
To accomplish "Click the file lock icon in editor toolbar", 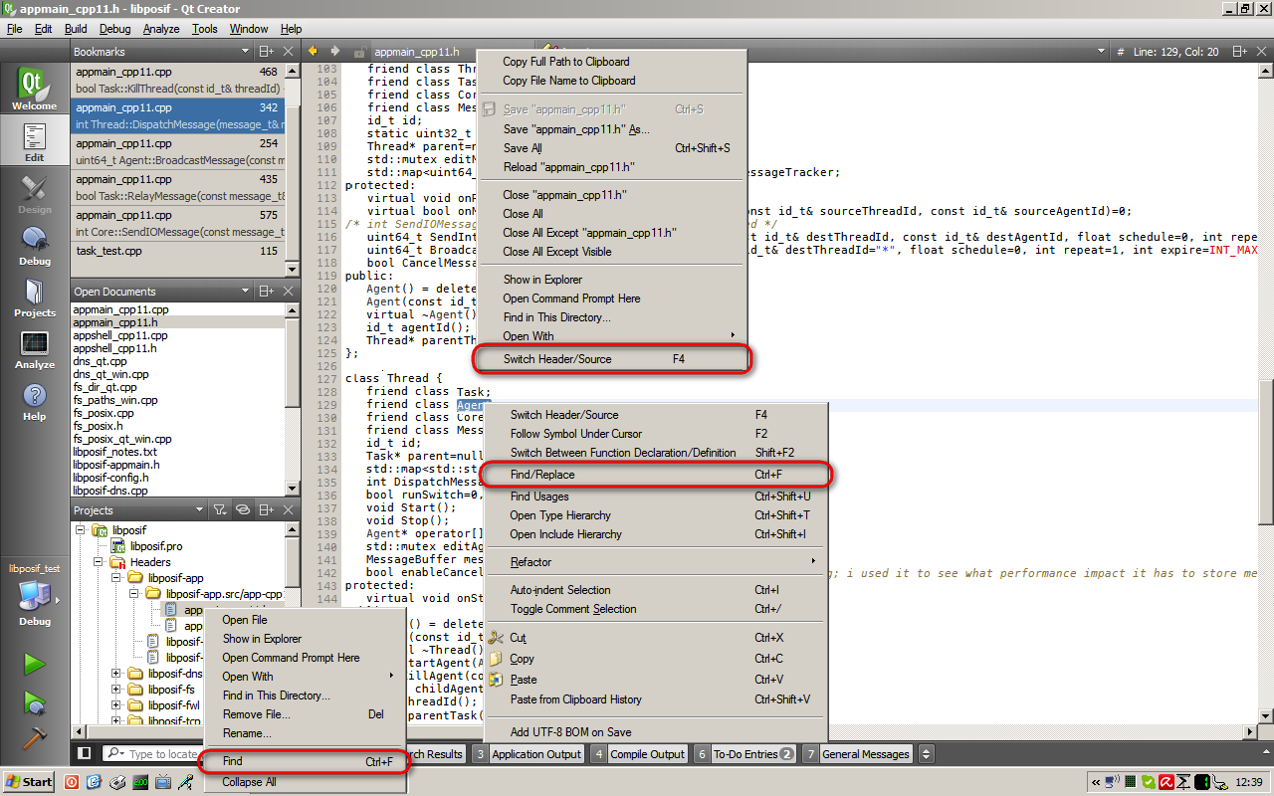I will tap(358, 51).
